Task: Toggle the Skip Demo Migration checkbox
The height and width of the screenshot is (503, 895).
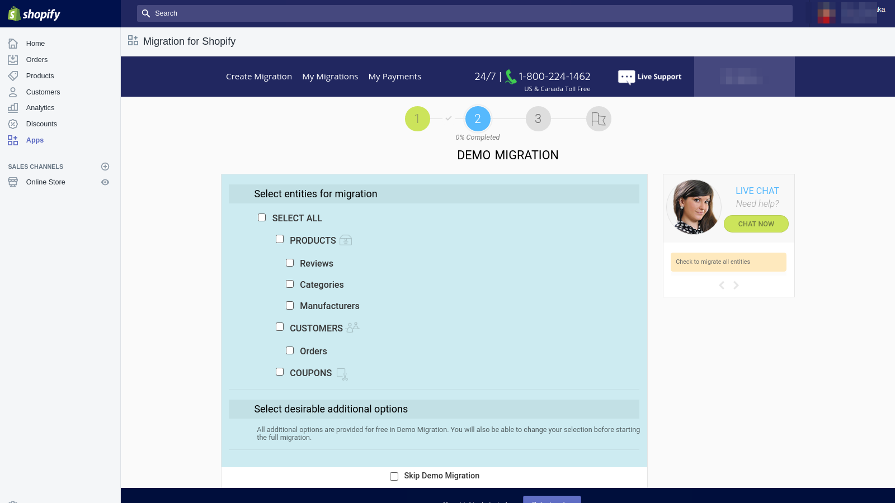Action: pyautogui.click(x=394, y=476)
